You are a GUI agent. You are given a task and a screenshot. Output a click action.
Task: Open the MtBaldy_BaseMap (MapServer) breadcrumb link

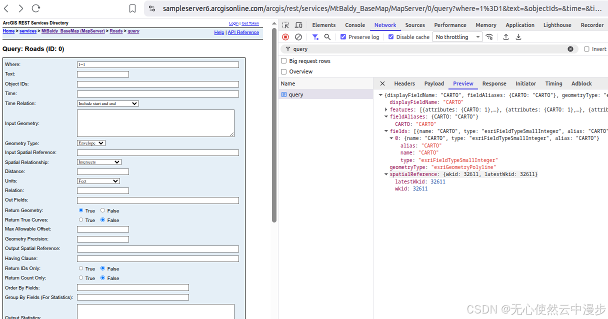pos(73,31)
